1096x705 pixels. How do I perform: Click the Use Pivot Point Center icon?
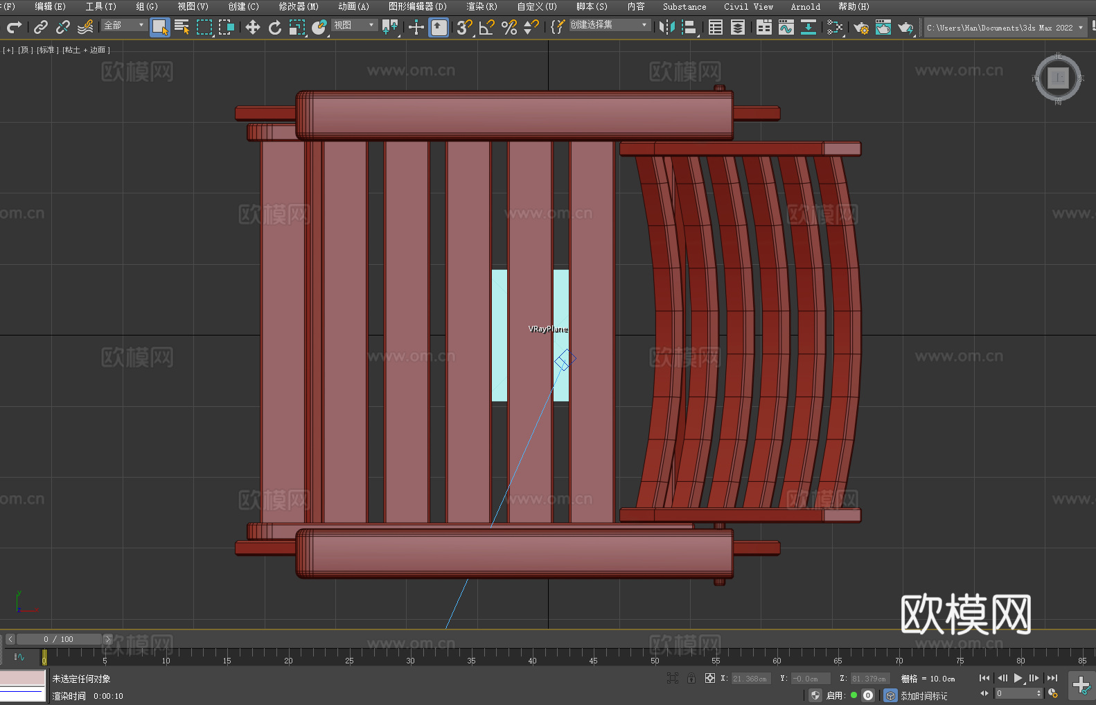(x=390, y=27)
